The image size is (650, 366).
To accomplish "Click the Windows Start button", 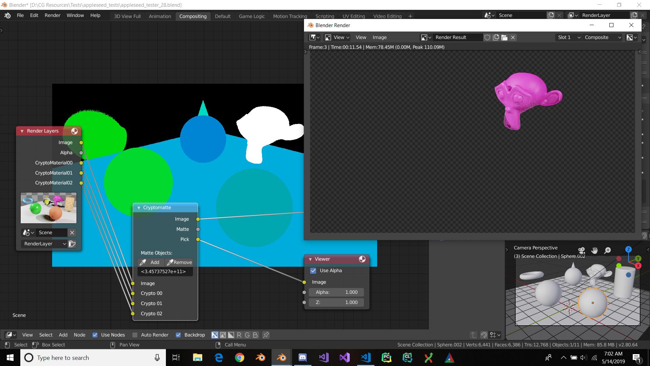I will (x=10, y=358).
